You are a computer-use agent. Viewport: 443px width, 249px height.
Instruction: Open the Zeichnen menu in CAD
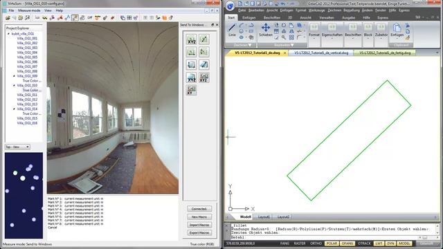point(334,10)
